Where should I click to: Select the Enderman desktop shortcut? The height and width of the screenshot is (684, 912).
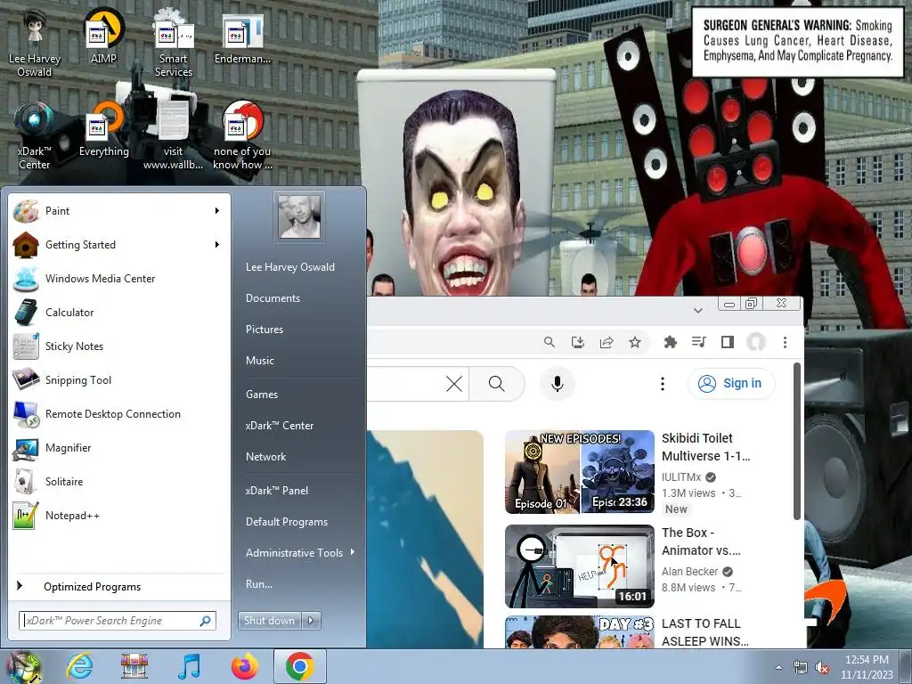tap(242, 37)
